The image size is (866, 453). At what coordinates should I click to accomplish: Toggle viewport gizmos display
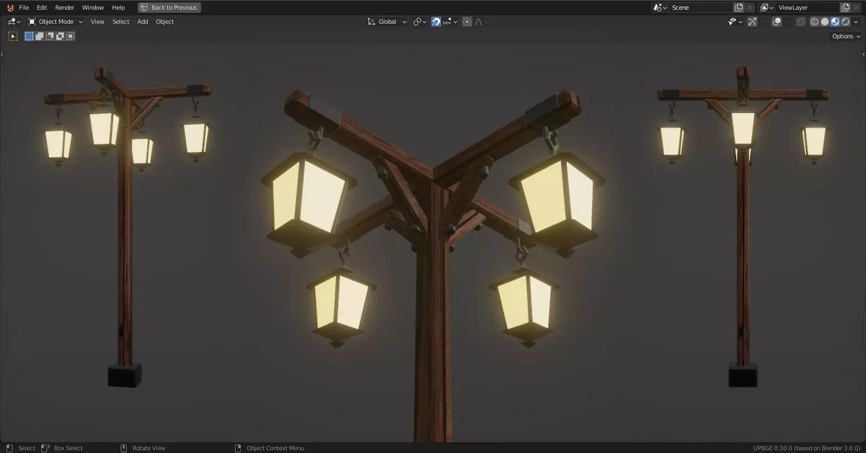click(752, 22)
